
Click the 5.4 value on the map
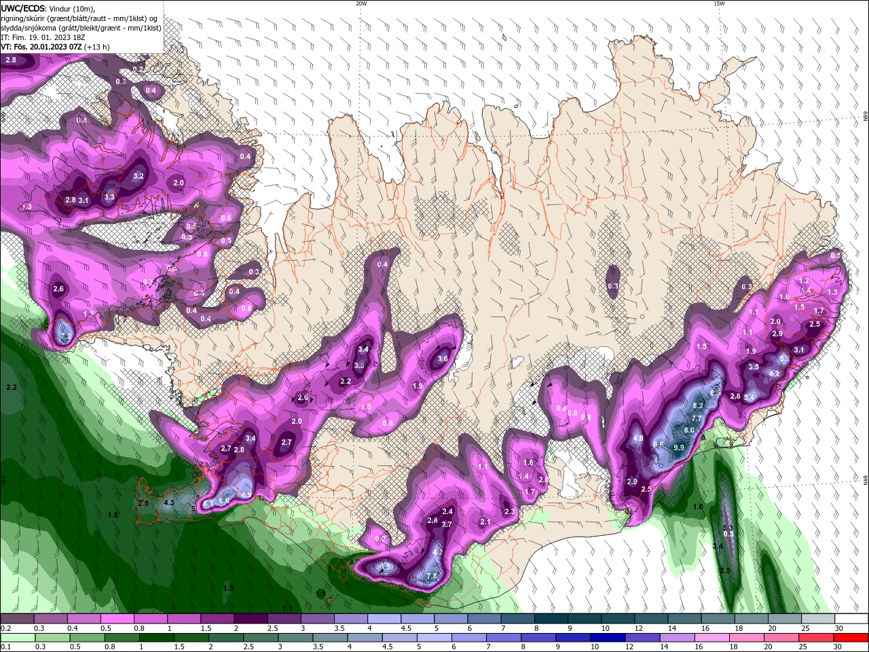coord(750,397)
